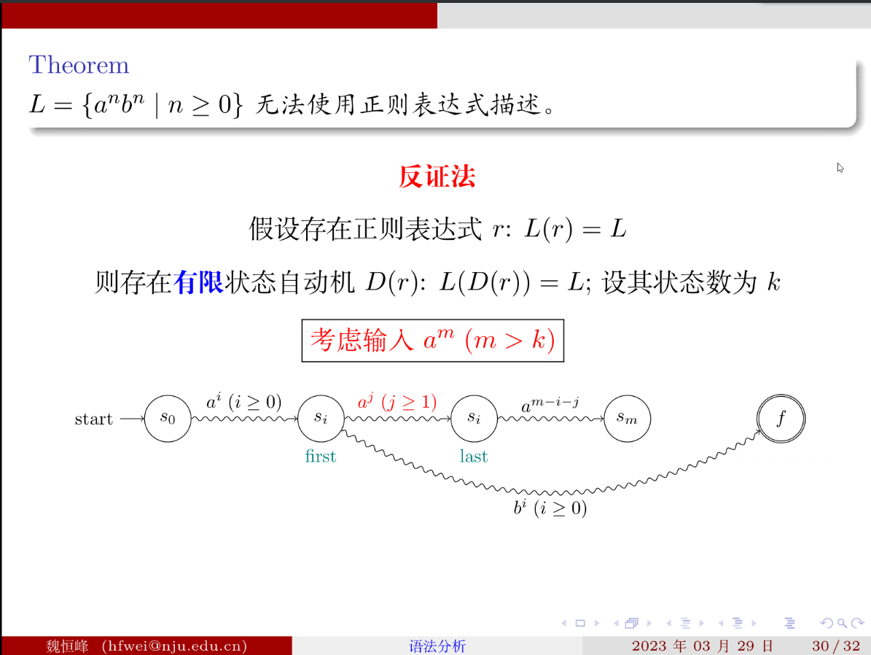Select the slide (square) navigation icon

[579, 622]
